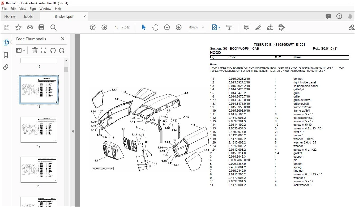The height and width of the screenshot is (207, 355).
Task: Open the Window menu
Action: [45, 9]
